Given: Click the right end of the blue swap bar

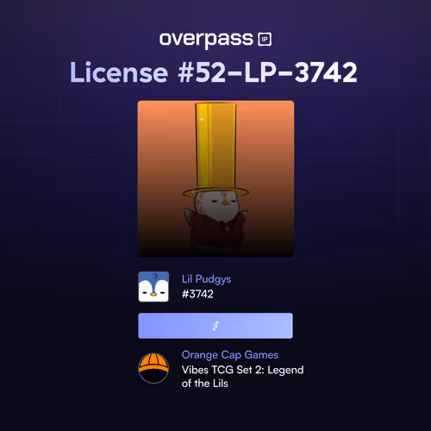Looking at the screenshot, I should point(284,326).
